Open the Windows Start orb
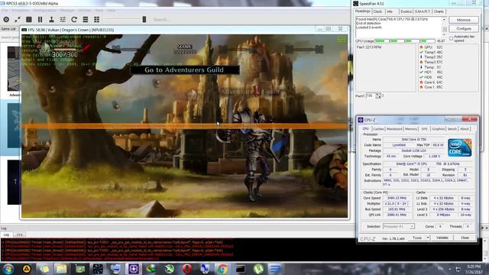 pos(8,269)
